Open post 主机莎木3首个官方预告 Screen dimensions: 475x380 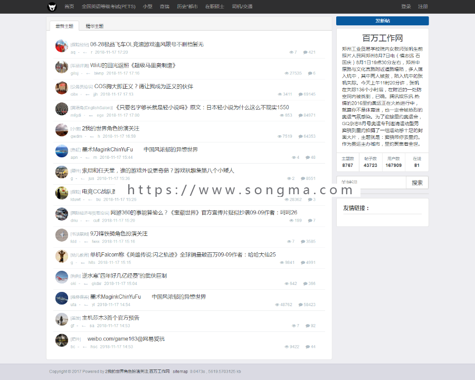111,318
